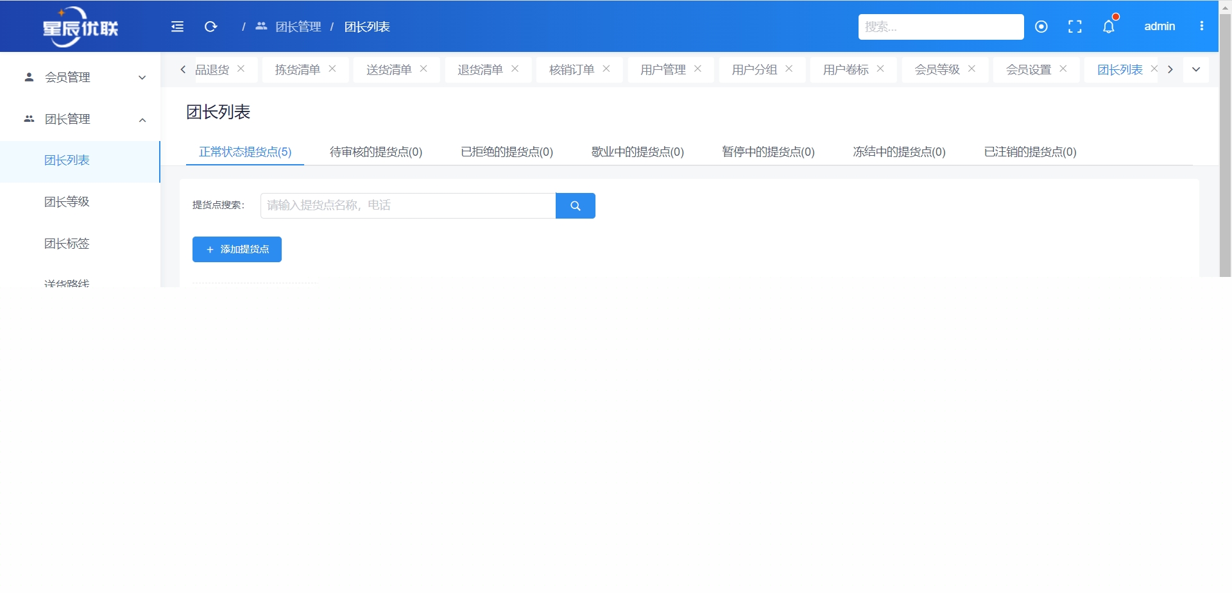Select the 冻结中的提货点(0) tab
The image size is (1232, 593).
coord(899,152)
